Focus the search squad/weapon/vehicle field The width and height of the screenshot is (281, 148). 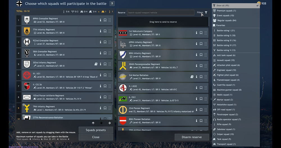click(160, 13)
